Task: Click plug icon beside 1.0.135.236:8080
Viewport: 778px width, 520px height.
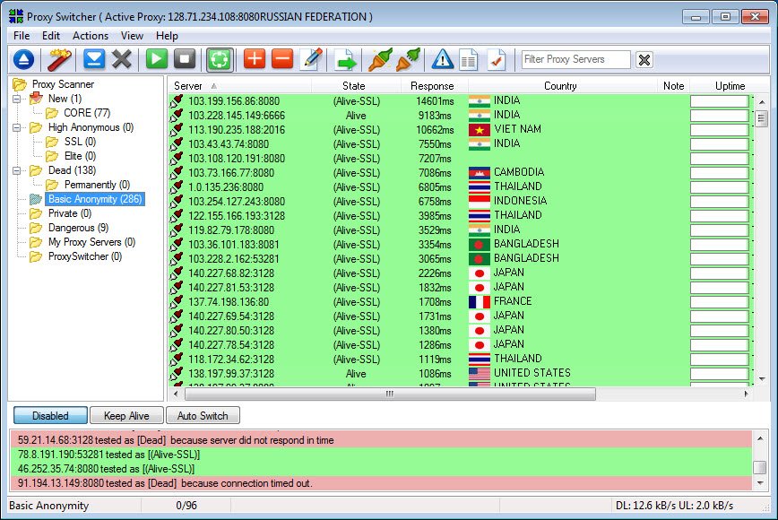Action: 177,187
